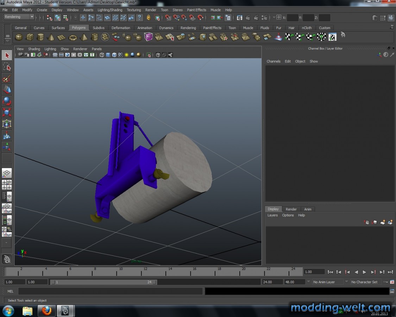This screenshot has height=317, width=396.
Task: Open the No Character Set dropdown arrow
Action: coord(346,282)
